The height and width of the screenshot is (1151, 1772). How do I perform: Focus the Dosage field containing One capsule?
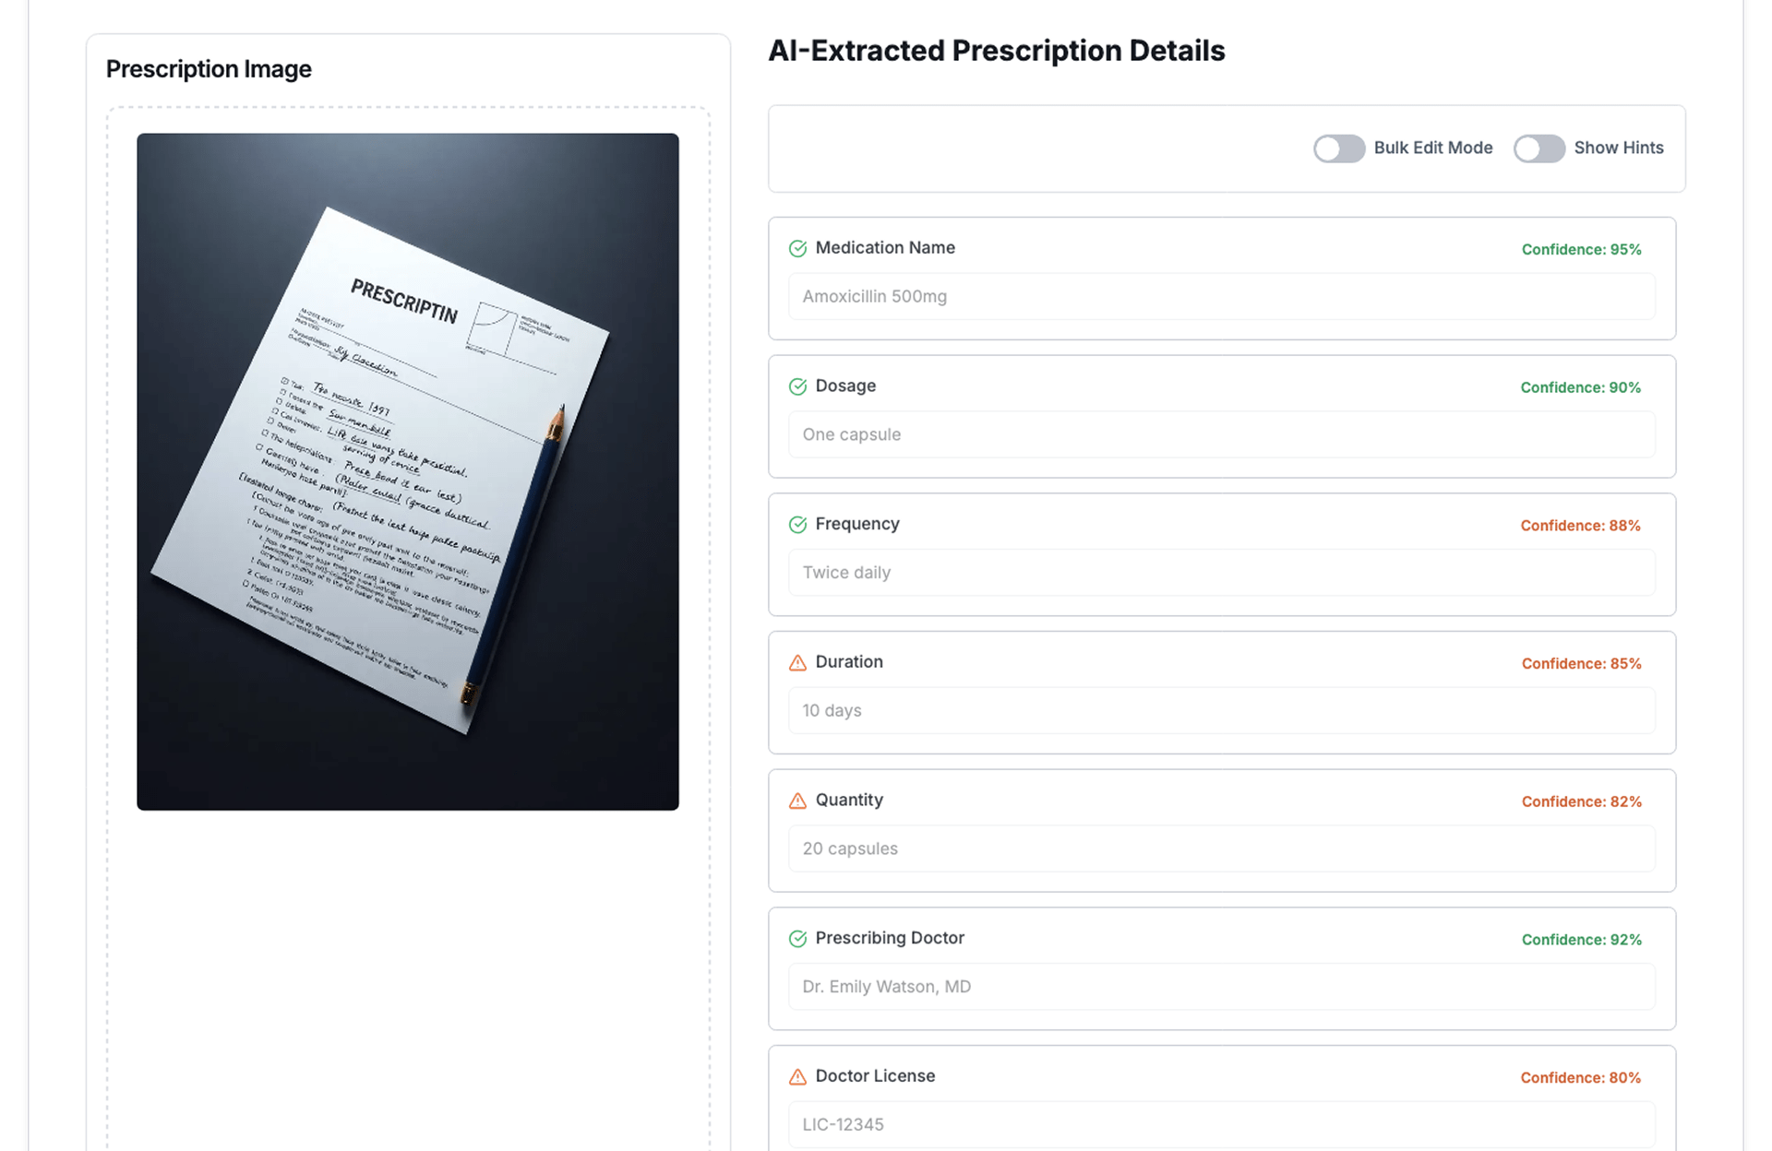[x=1221, y=434]
